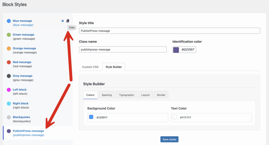Click the (blockquotes) class name text
The height and width of the screenshot is (145, 269).
point(22,121)
